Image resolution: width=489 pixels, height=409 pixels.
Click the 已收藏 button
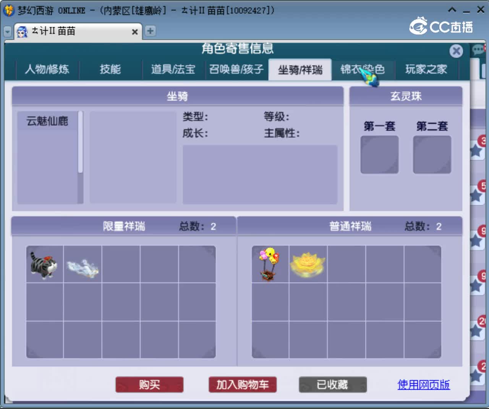[333, 385]
